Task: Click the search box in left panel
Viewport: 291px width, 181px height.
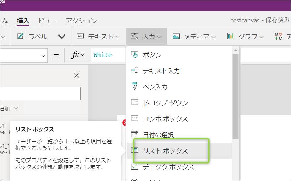Action: [x=40, y=94]
